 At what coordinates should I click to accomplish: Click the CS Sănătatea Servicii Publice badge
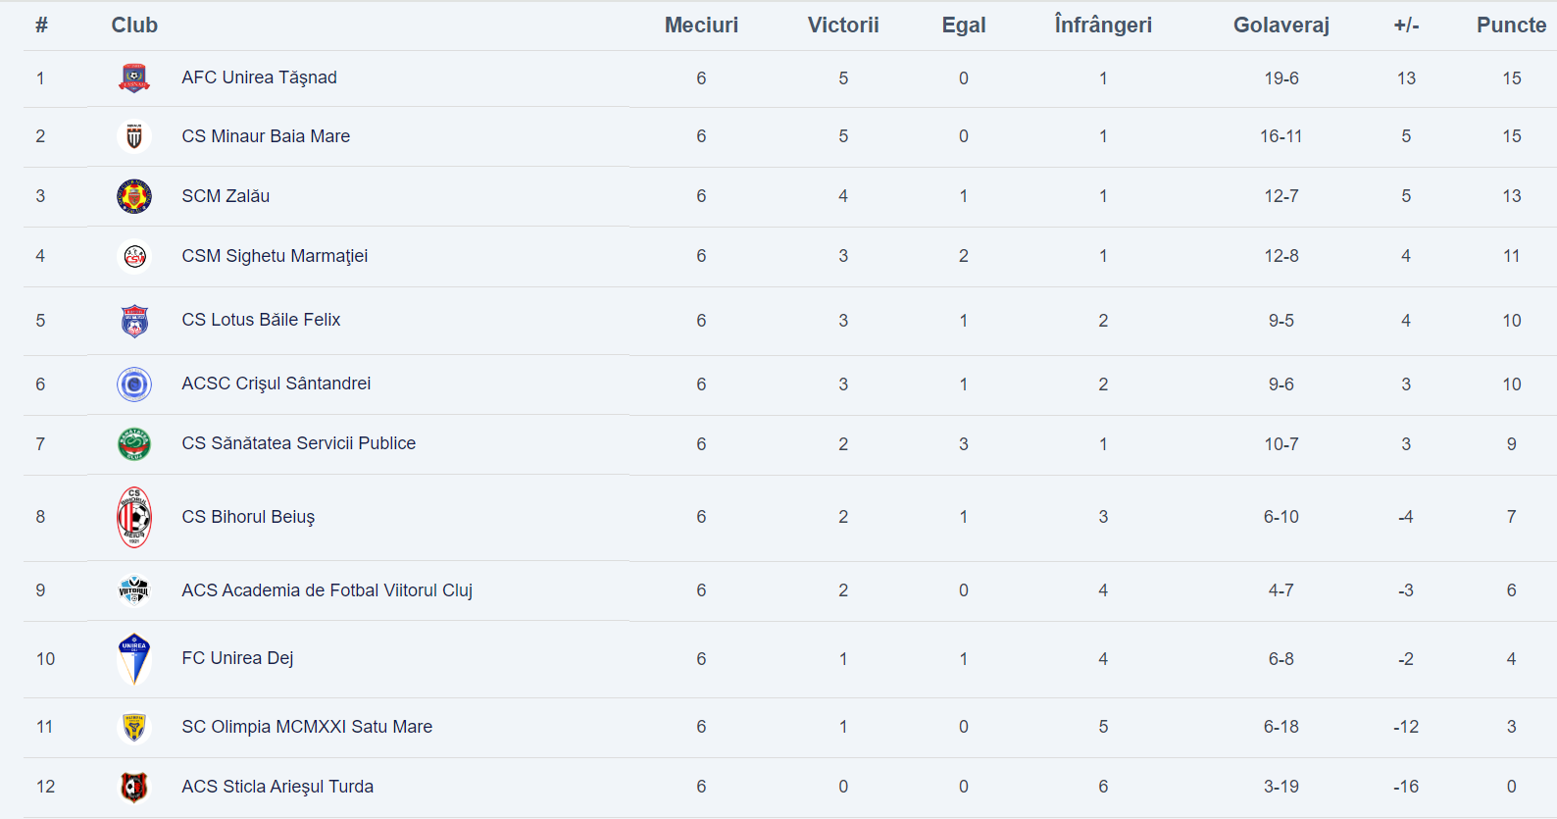tap(134, 444)
